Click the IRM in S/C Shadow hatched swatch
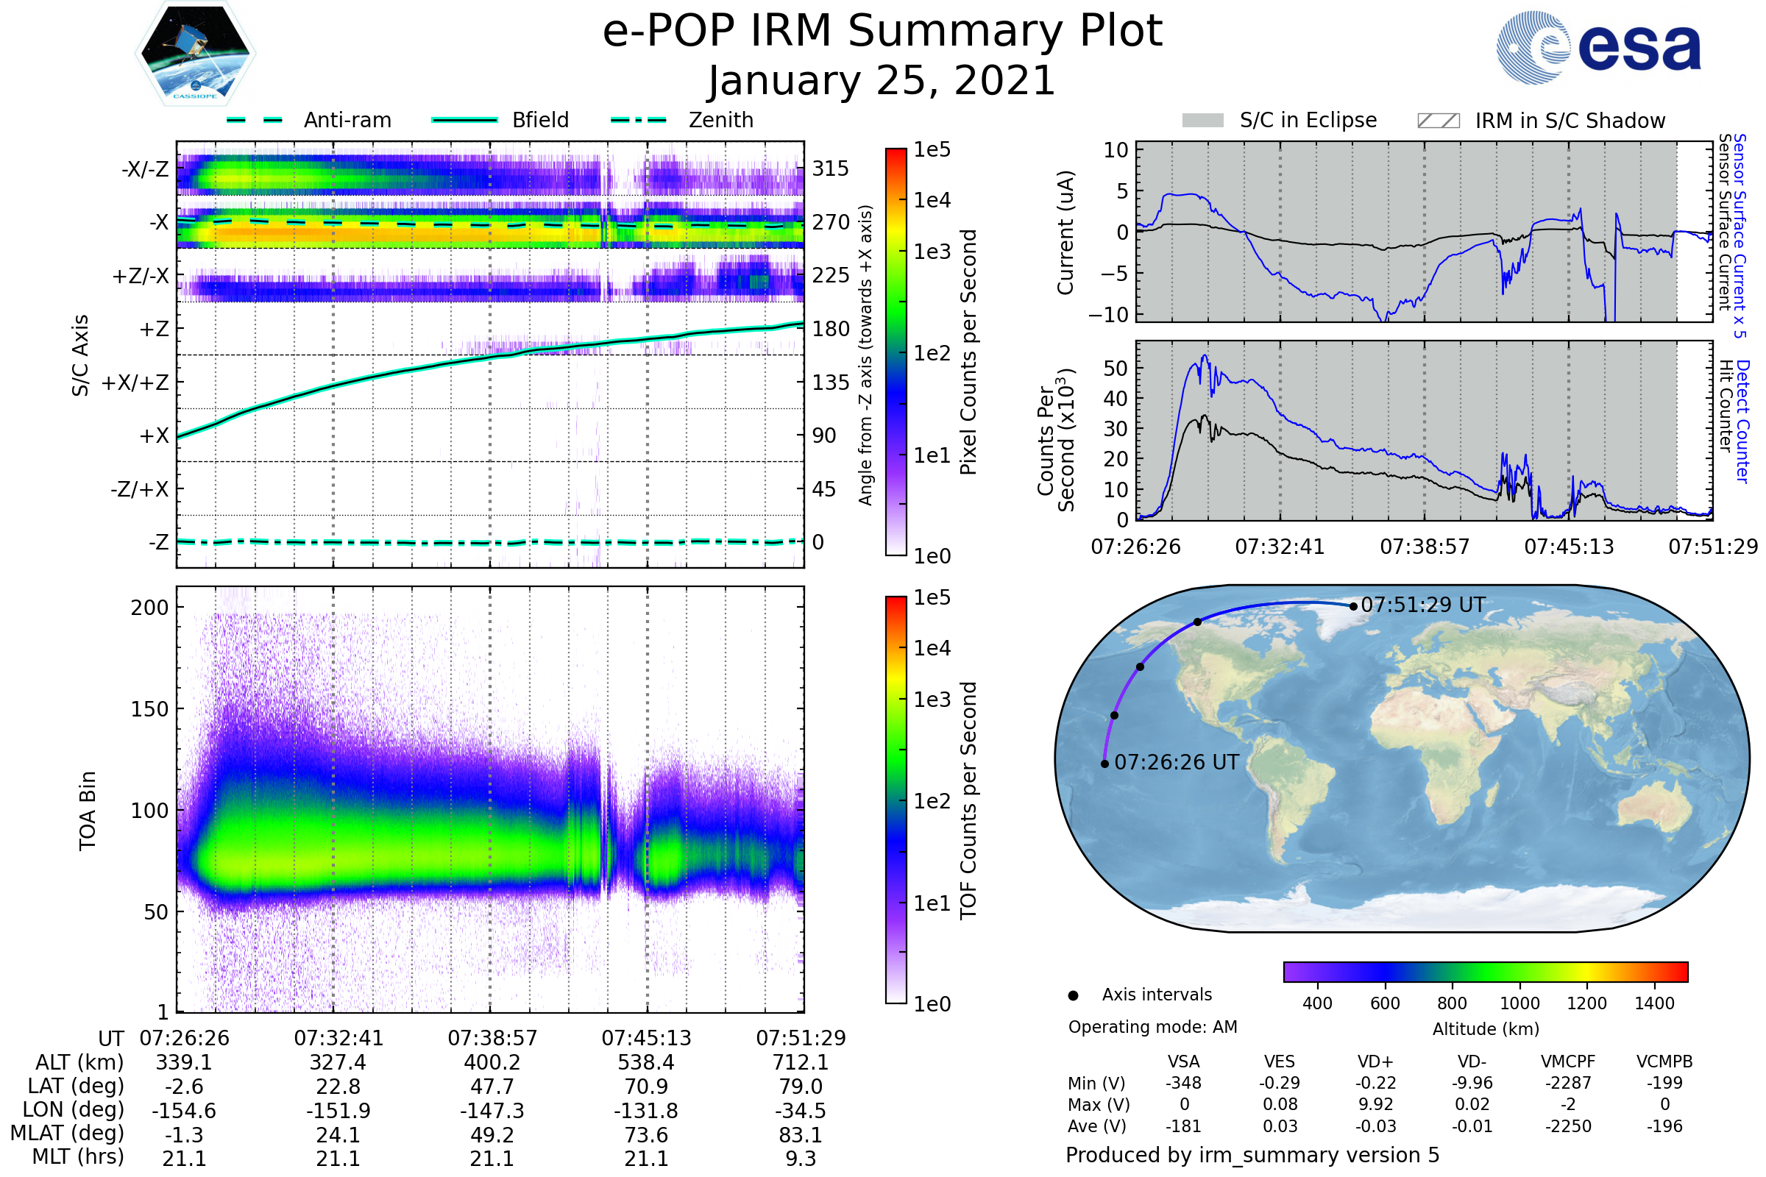The image size is (1766, 1177). click(1438, 121)
